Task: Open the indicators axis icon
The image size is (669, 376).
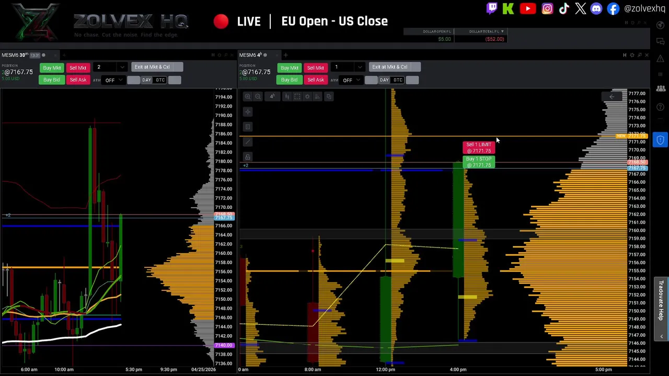Action: 317,97
